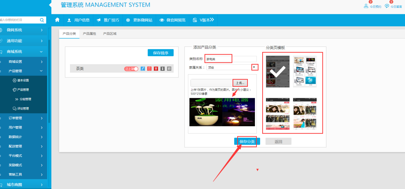The image size is (405, 189).
Task: Open 今日预约 notification icon
Action: [x=366, y=6]
